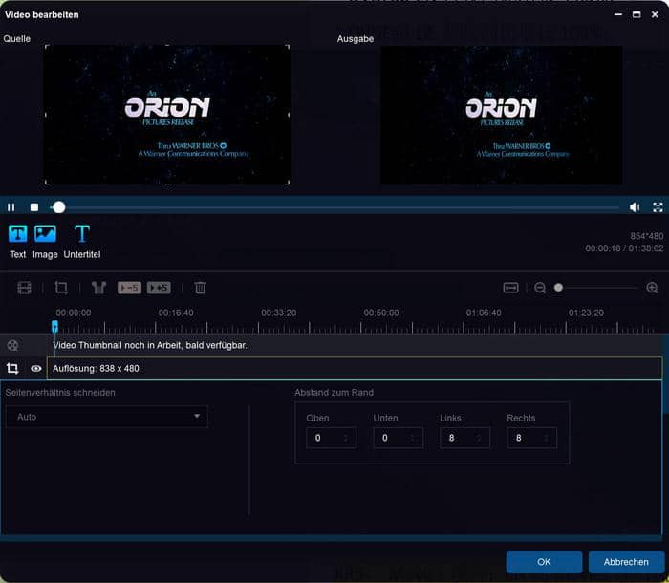Click the 854*480 resolution text
Viewport: 669px width, 583px height.
[647, 236]
